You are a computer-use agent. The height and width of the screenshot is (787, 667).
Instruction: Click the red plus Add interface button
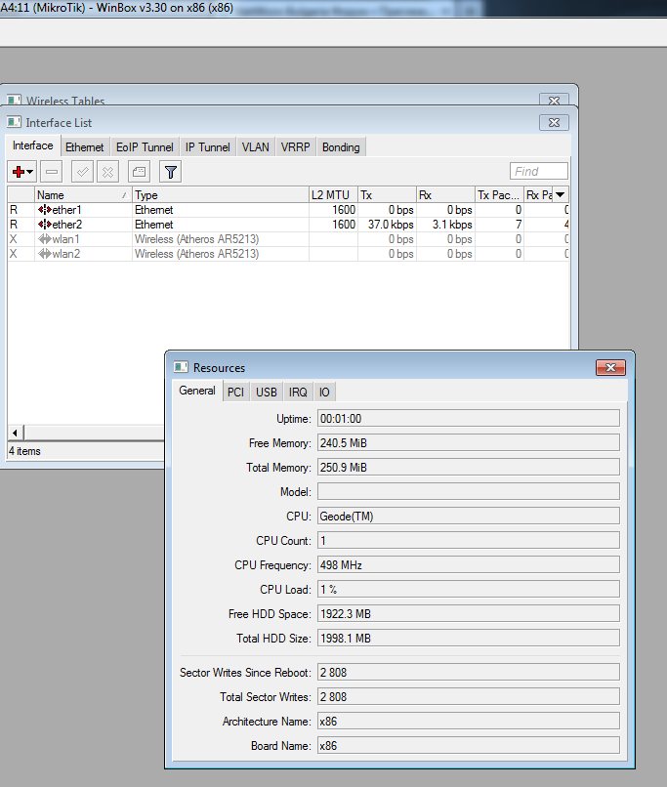[19, 172]
